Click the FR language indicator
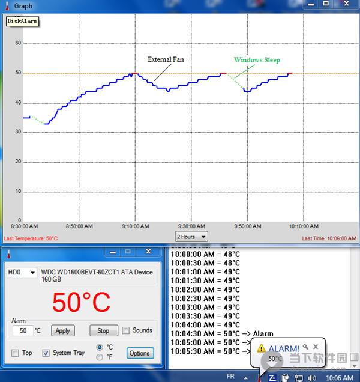This screenshot has height=382, width=360. pos(230,377)
